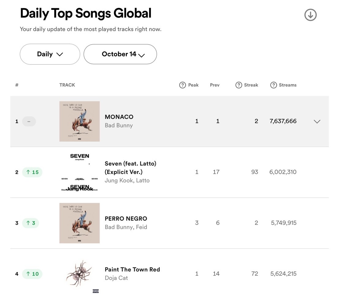Click the no-change dash badge for MONACO
Screen dimensions: 340x299
(29, 121)
